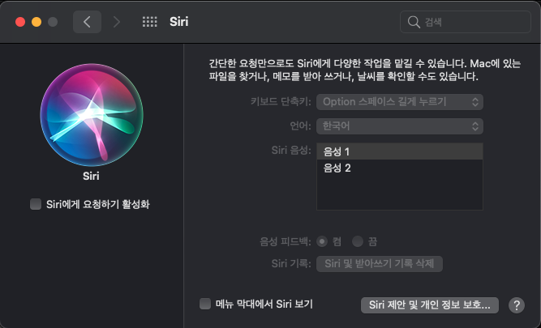Viewport: 541px width, 328px height.
Task: Select the 켬 voice feedback radio button
Action: point(322,241)
